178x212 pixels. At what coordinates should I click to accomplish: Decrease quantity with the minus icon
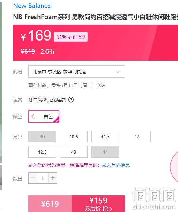(x=33, y=178)
